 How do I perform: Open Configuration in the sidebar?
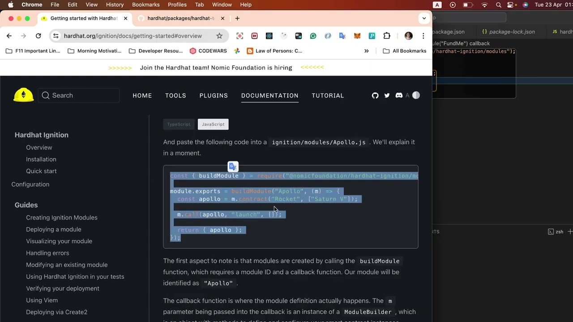click(x=30, y=184)
